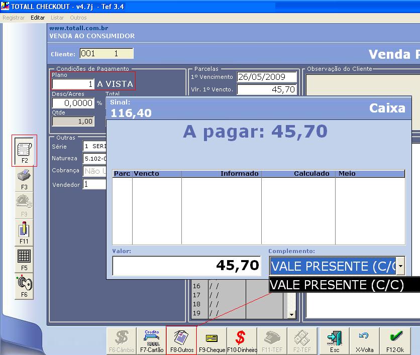Image resolution: width=420 pixels, height=355 pixels.
Task: Pick the F9-Cheque payment icon
Action: coord(211,340)
